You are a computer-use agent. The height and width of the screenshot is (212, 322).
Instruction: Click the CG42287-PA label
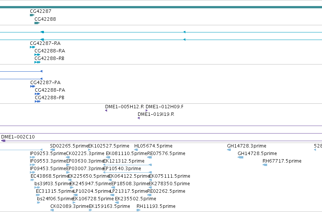click(x=45, y=83)
